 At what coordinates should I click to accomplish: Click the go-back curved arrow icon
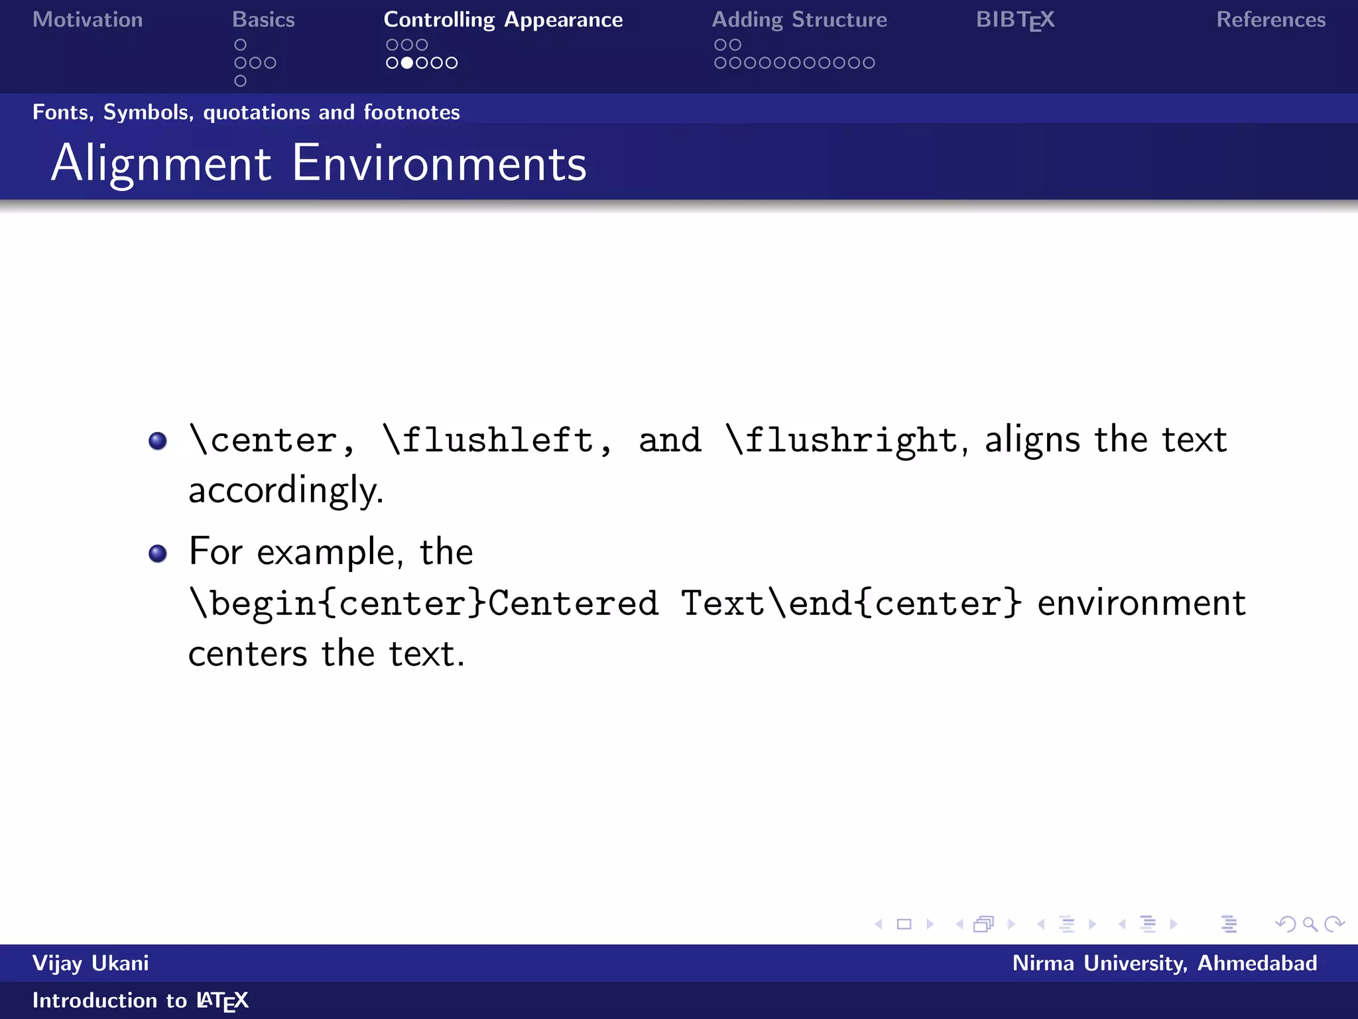click(1286, 924)
